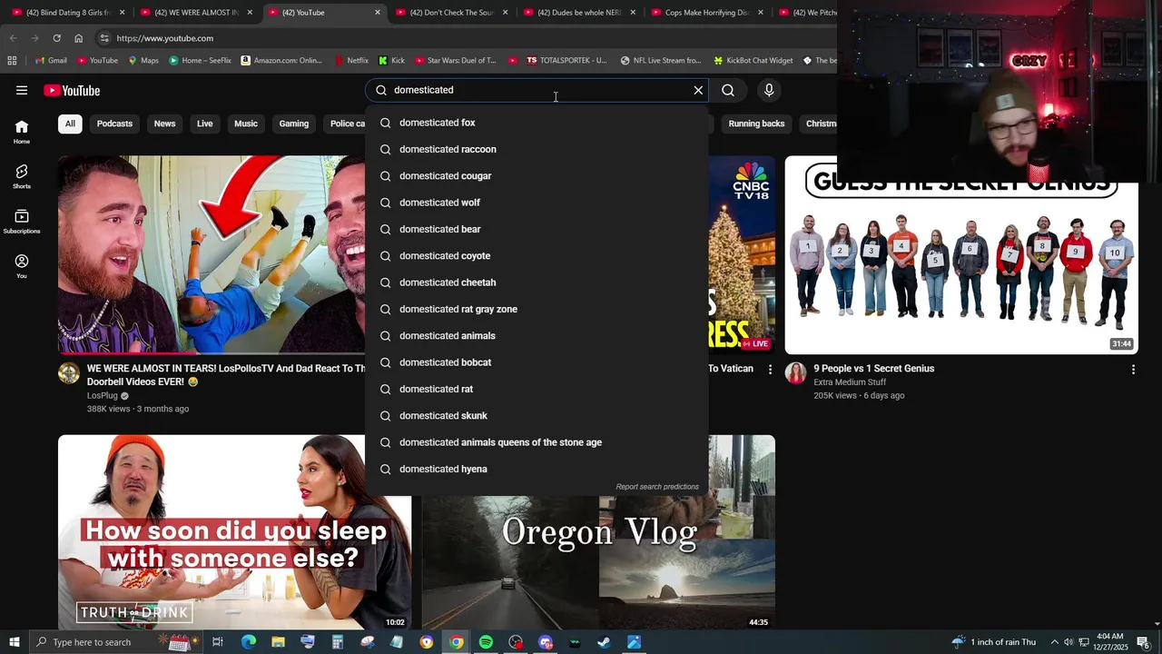Choose the suggestion domesticated skunk

coord(537,416)
